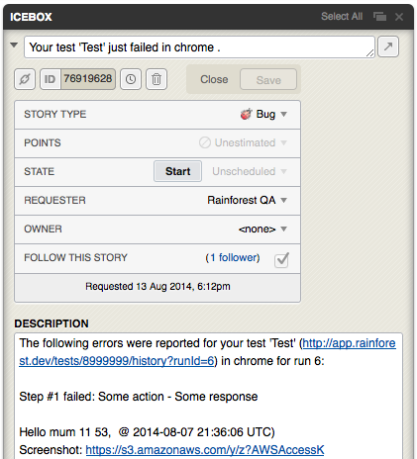Toggle the Follow This Story checkbox
The width and height of the screenshot is (417, 459).
click(x=281, y=260)
